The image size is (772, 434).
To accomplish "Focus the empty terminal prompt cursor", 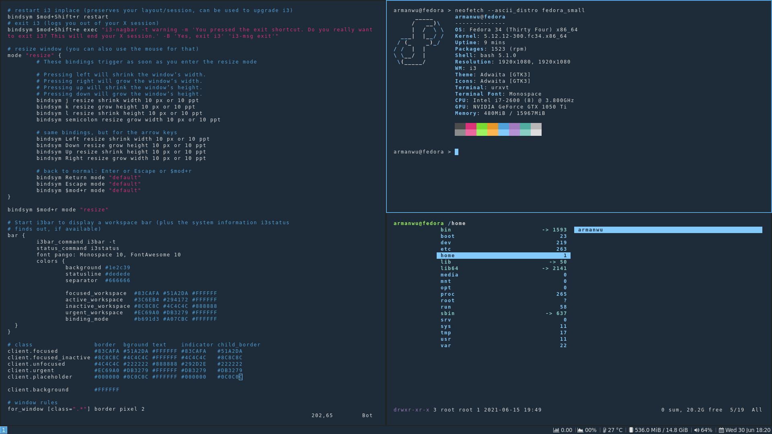I will tap(456, 152).
